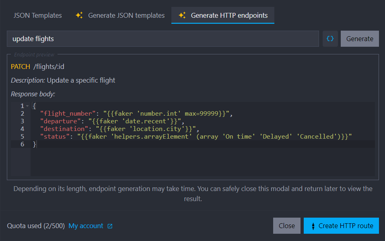Click the plug icon in Create HTTP route

(313, 226)
